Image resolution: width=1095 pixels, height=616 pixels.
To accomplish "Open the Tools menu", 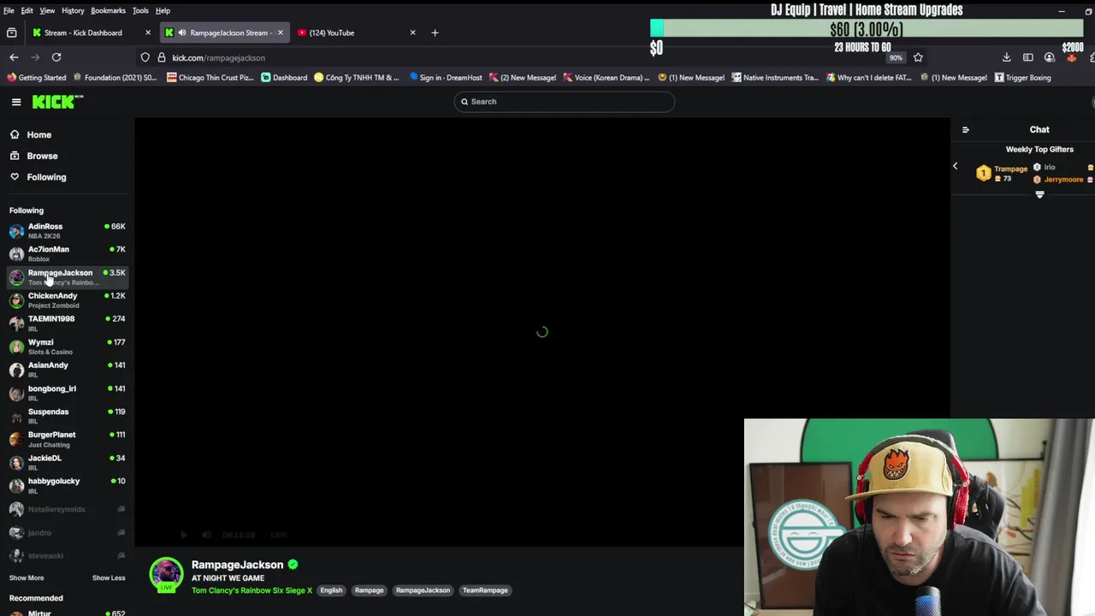I will pos(140,10).
